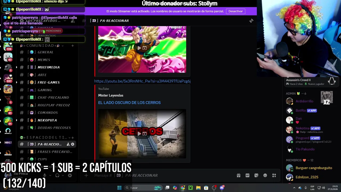
Task: Open the server with 57 badge
Action: tap(8, 57)
